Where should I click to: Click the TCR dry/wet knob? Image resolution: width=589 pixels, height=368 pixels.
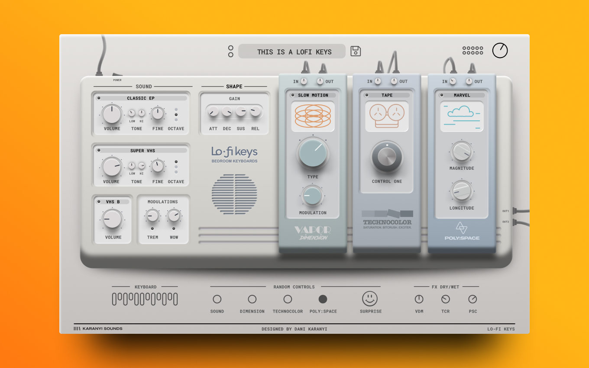click(445, 299)
